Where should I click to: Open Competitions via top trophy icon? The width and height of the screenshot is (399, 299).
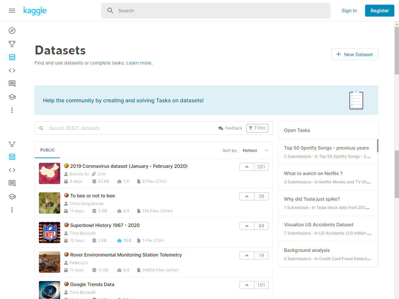(12, 44)
